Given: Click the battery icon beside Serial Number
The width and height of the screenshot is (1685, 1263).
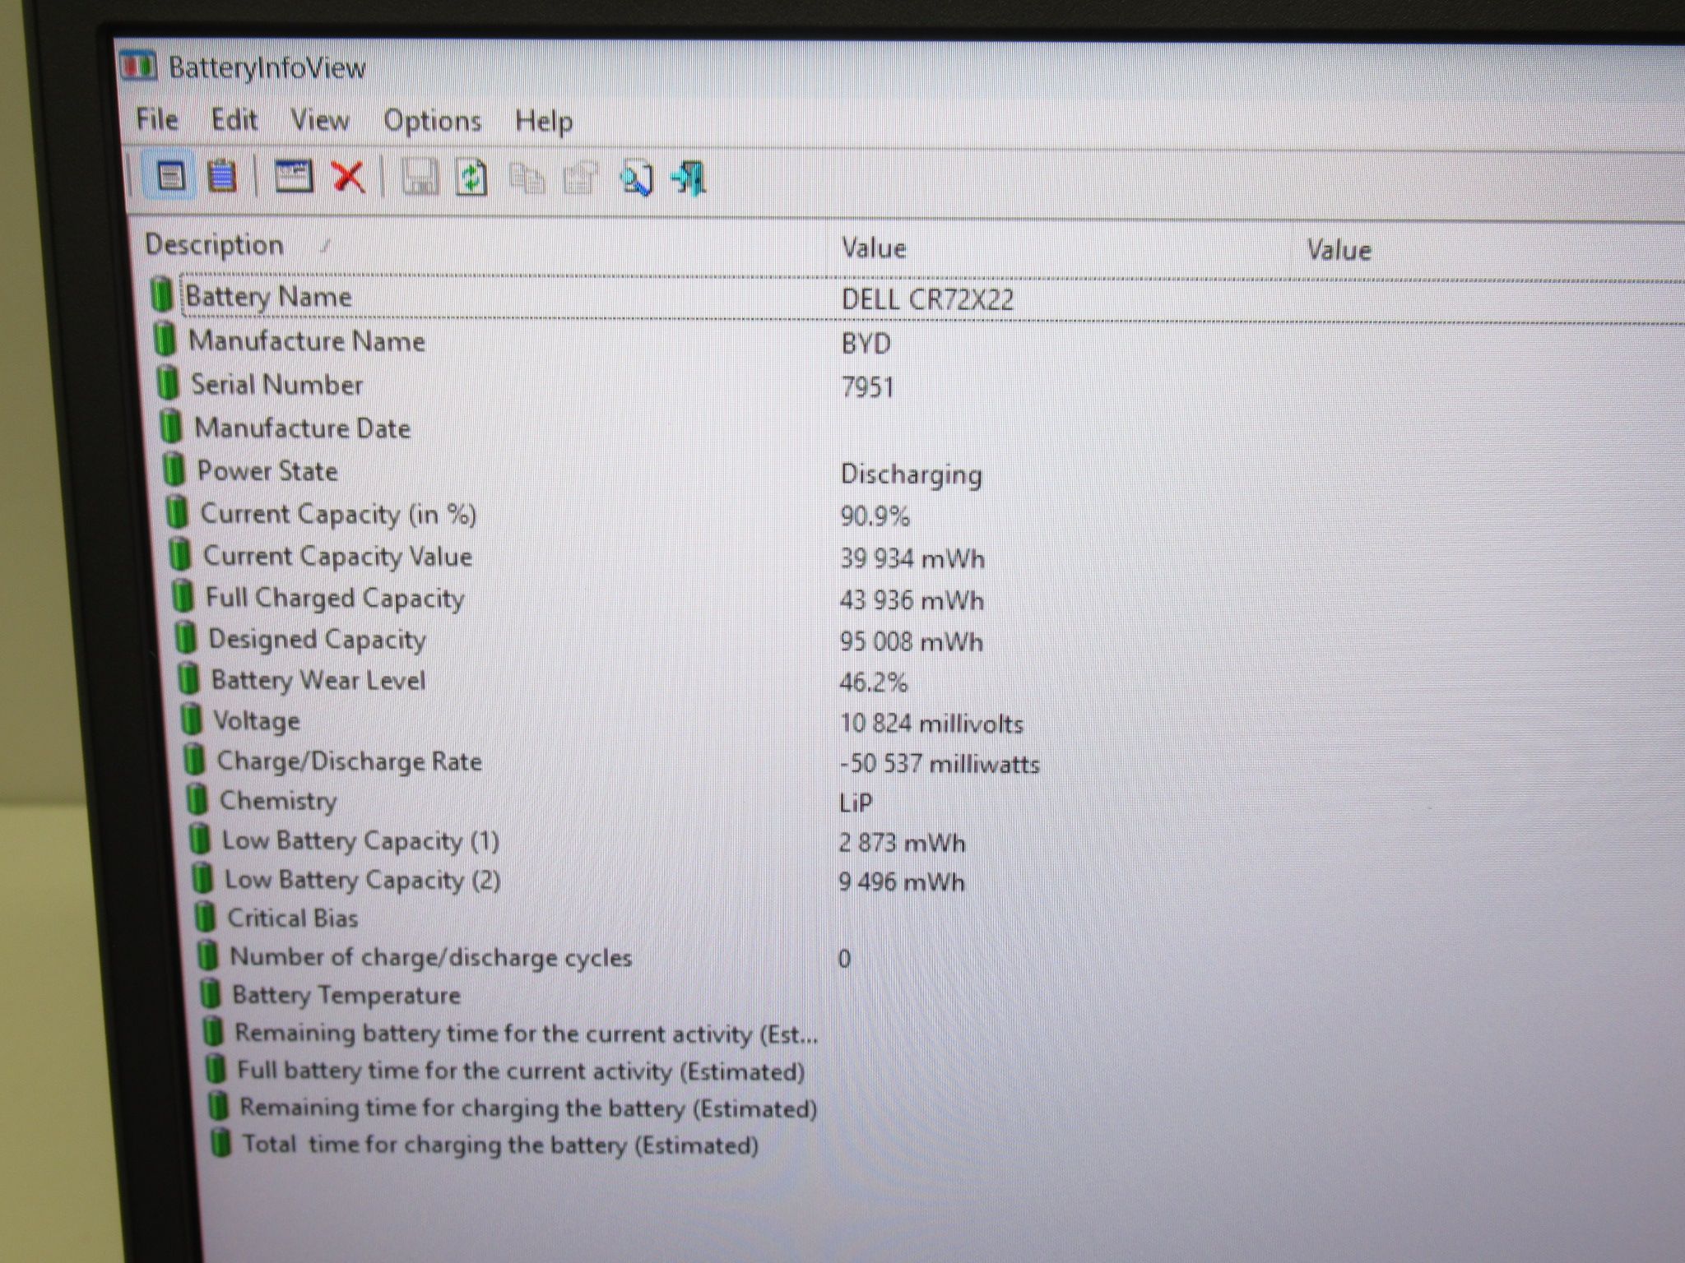Looking at the screenshot, I should pos(168,383).
